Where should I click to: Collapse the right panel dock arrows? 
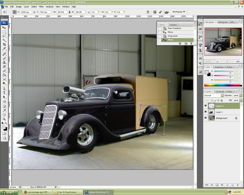(242, 17)
